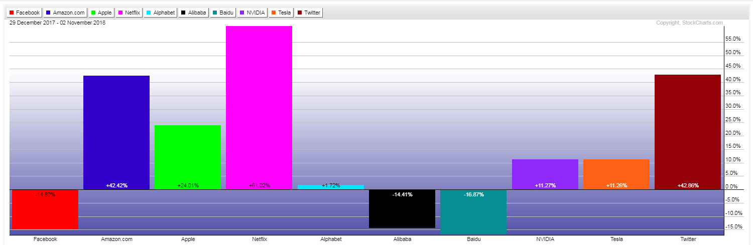753x245 pixels.
Task: Toggle the Amazon.com legend button
Action: [65, 13]
